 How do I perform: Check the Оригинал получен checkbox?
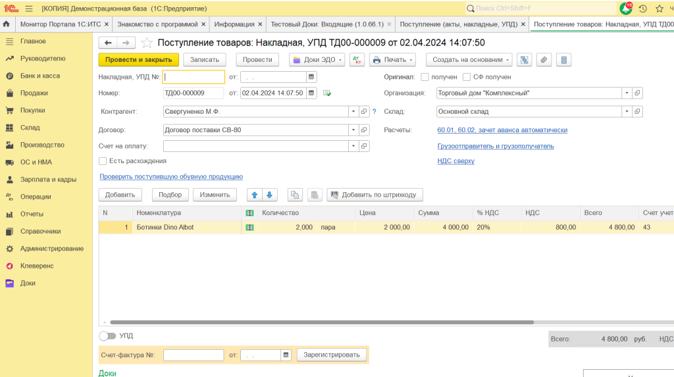(425, 77)
